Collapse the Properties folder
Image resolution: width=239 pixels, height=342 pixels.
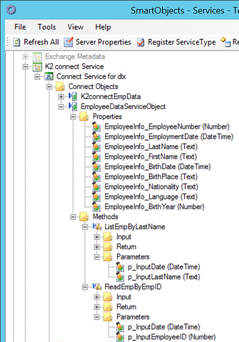(73, 117)
